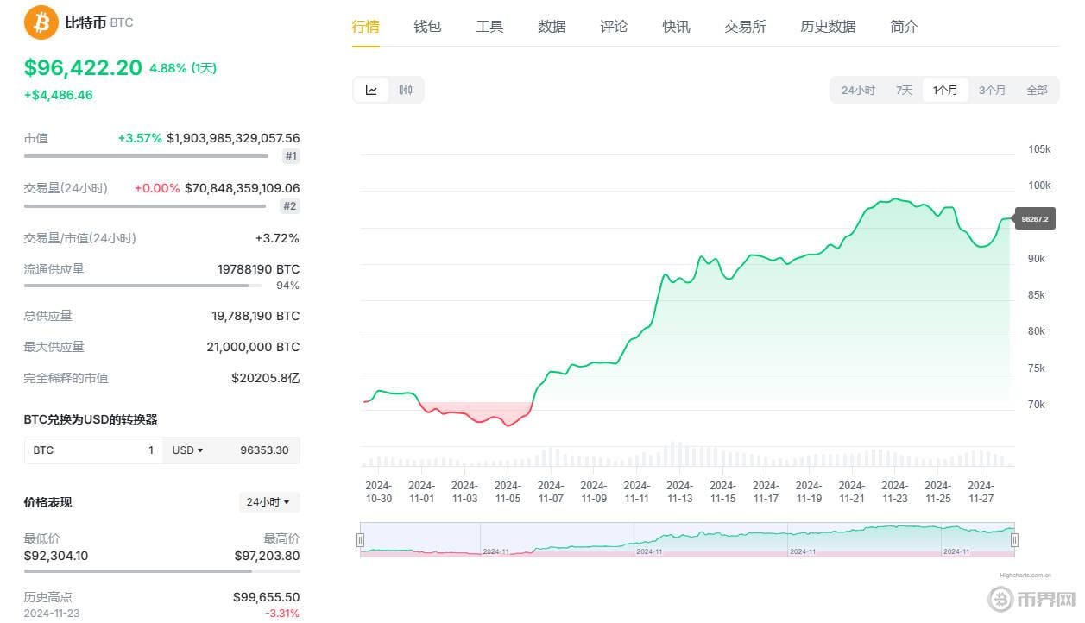Open the 快讯 tab
Viewport: 1085px width, 623px height.
pyautogui.click(x=676, y=27)
